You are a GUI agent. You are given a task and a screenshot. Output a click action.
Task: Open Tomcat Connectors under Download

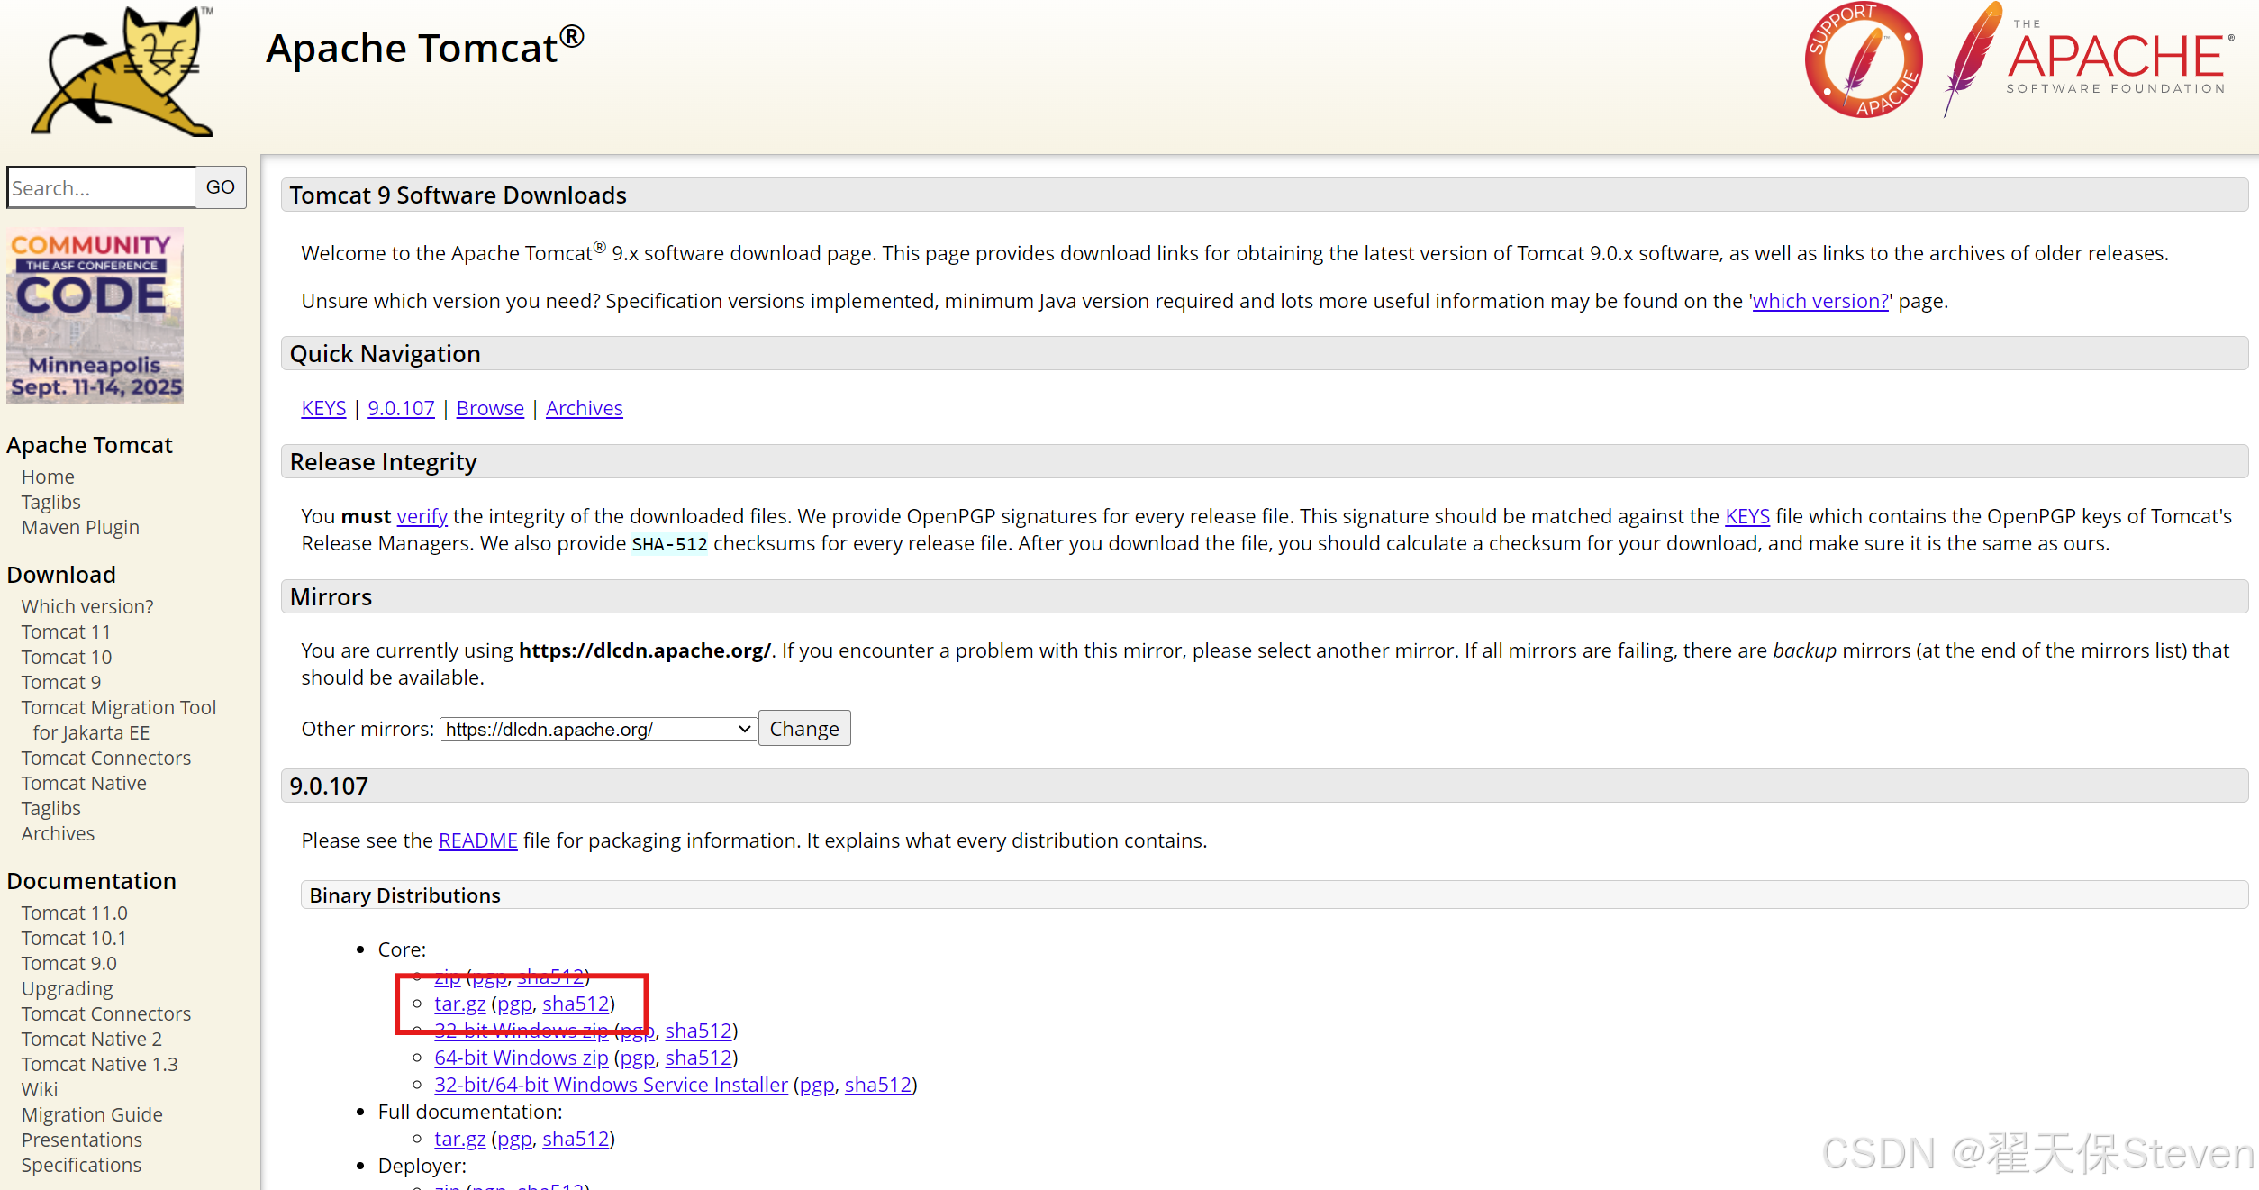[106, 758]
